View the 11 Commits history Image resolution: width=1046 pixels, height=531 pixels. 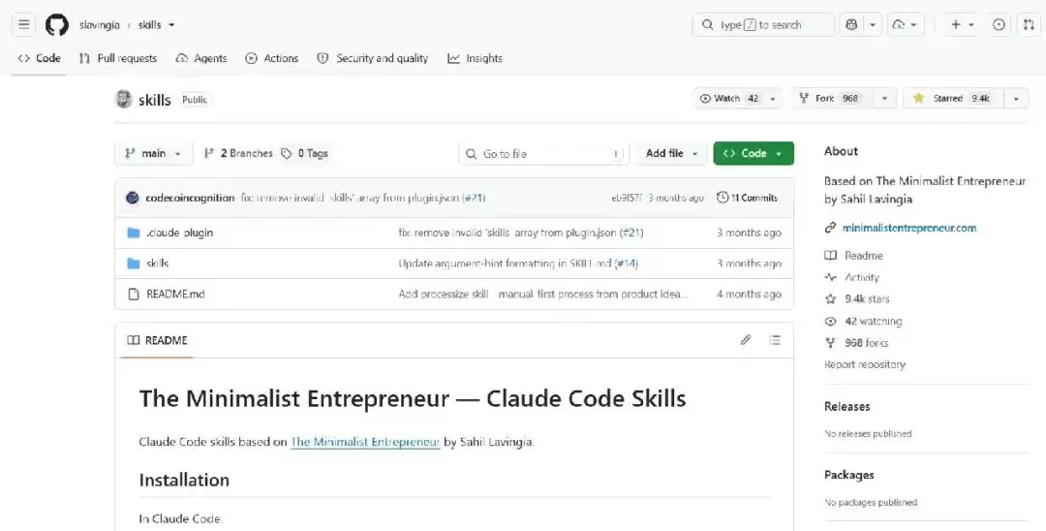[x=747, y=198]
